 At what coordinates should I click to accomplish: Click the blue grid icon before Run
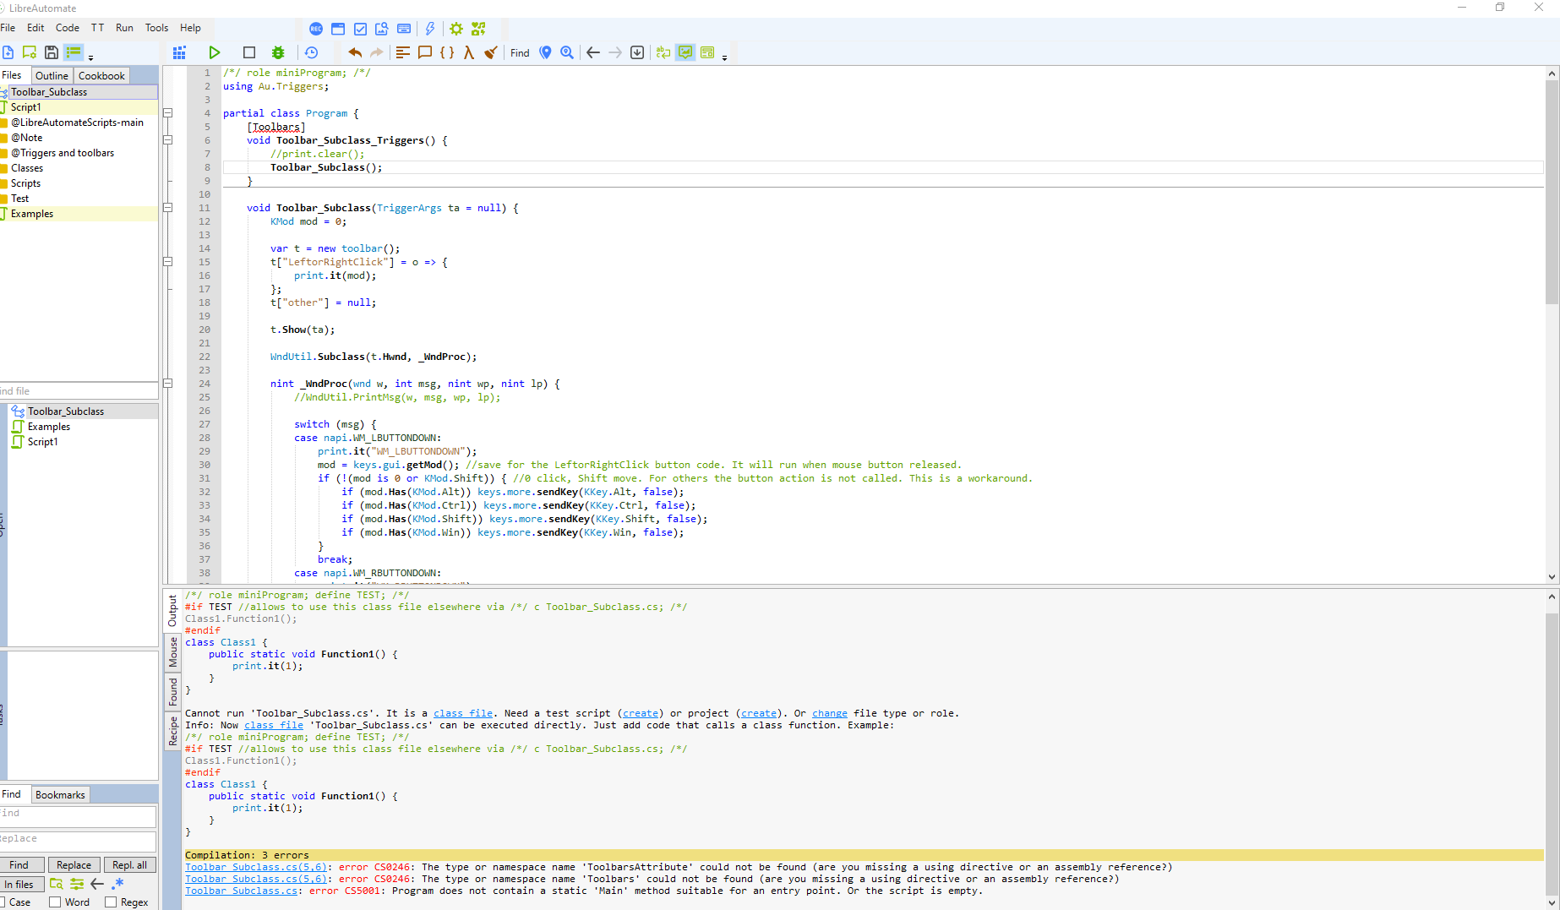click(x=179, y=52)
